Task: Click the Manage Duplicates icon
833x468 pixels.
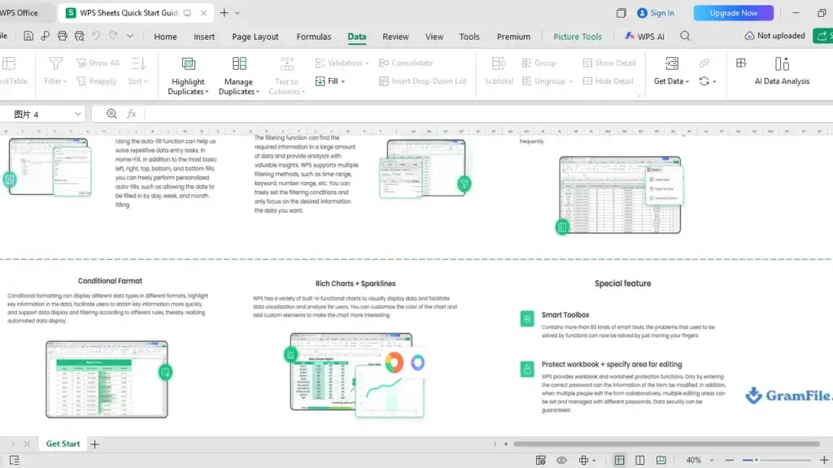Action: [x=239, y=64]
